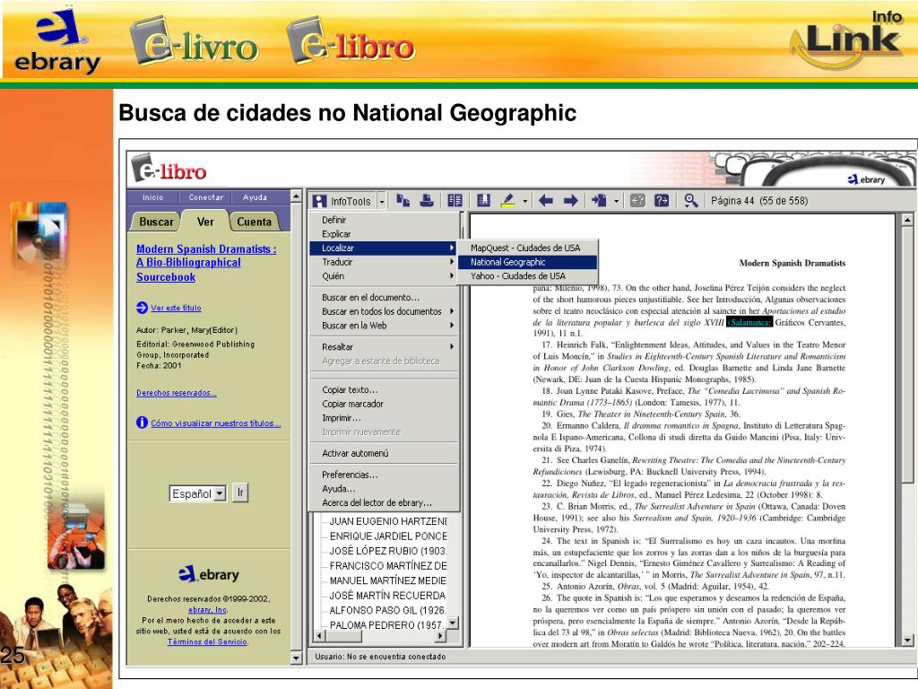Choose Yahoo - Ciudades de USA
The image size is (918, 689).
point(526,276)
